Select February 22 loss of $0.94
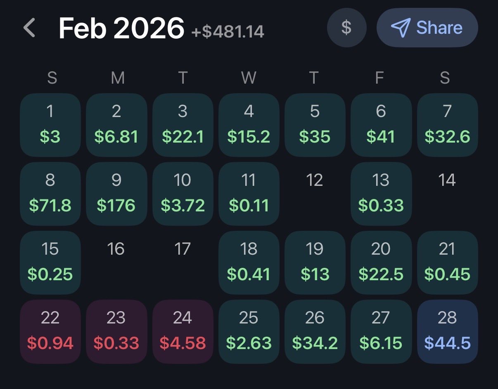 50,331
